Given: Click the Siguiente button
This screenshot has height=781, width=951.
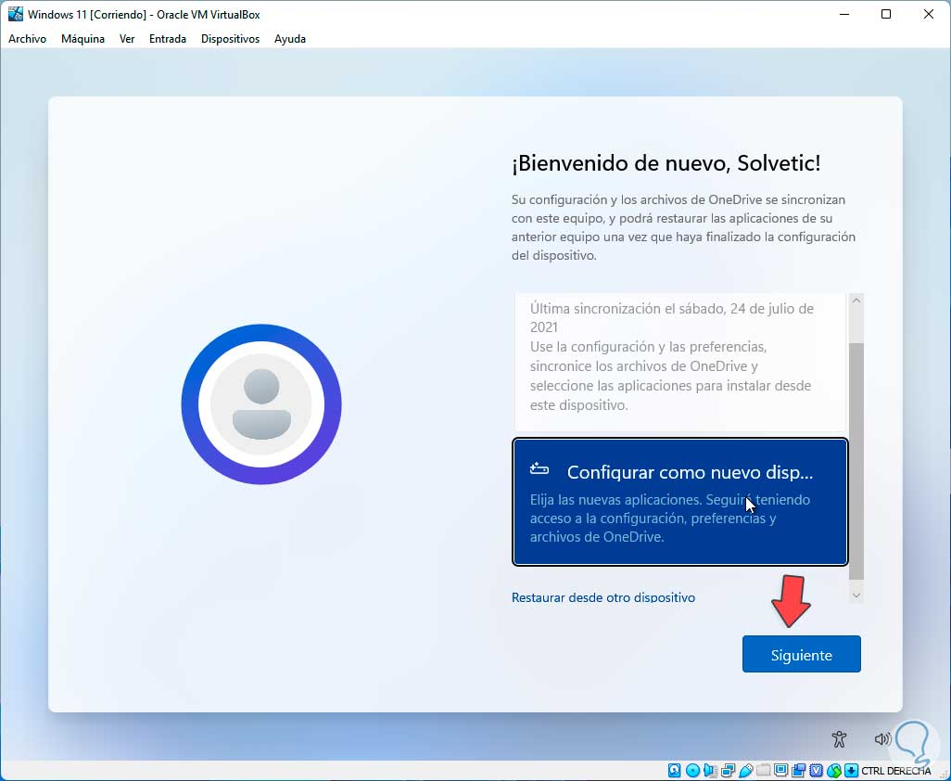Looking at the screenshot, I should [801, 654].
